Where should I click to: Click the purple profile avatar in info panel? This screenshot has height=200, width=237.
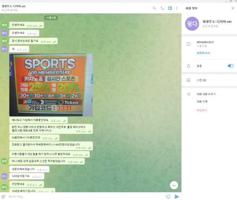coord(192,24)
